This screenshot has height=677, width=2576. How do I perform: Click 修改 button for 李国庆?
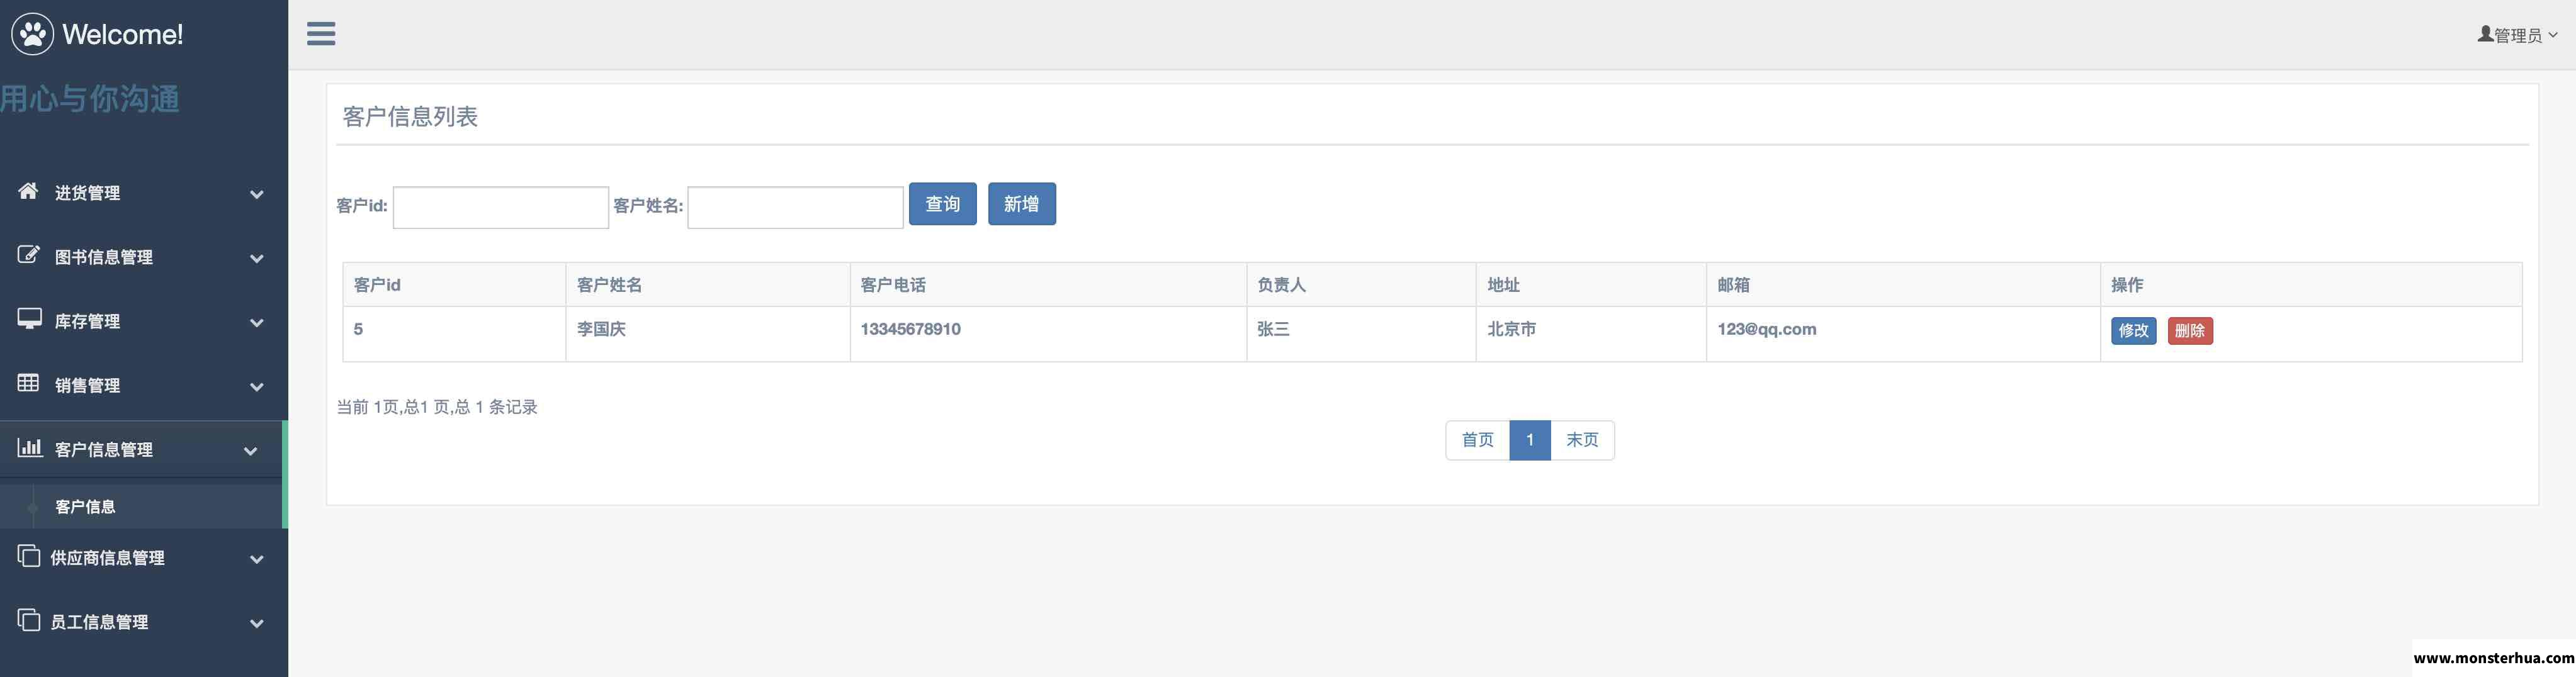coord(2133,331)
